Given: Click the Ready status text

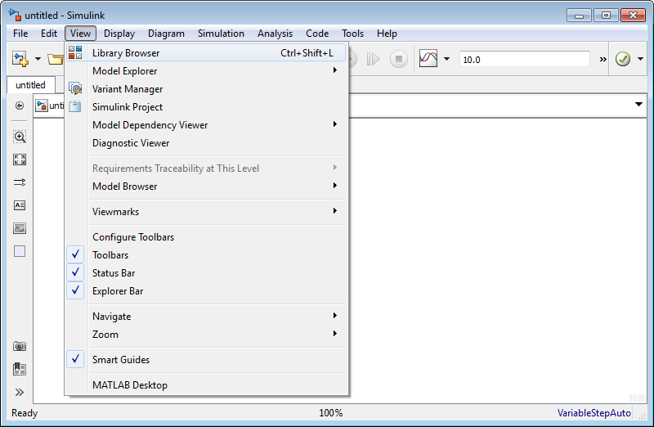Looking at the screenshot, I should pos(25,413).
